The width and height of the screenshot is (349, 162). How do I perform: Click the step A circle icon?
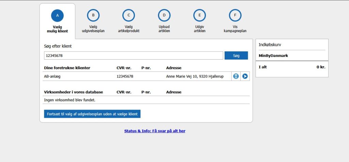pos(57,15)
